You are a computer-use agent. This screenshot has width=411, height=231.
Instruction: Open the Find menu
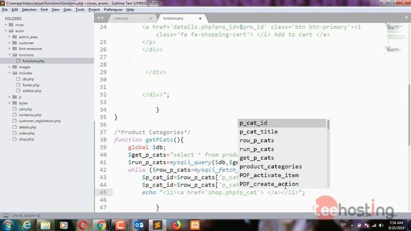pos(44,10)
